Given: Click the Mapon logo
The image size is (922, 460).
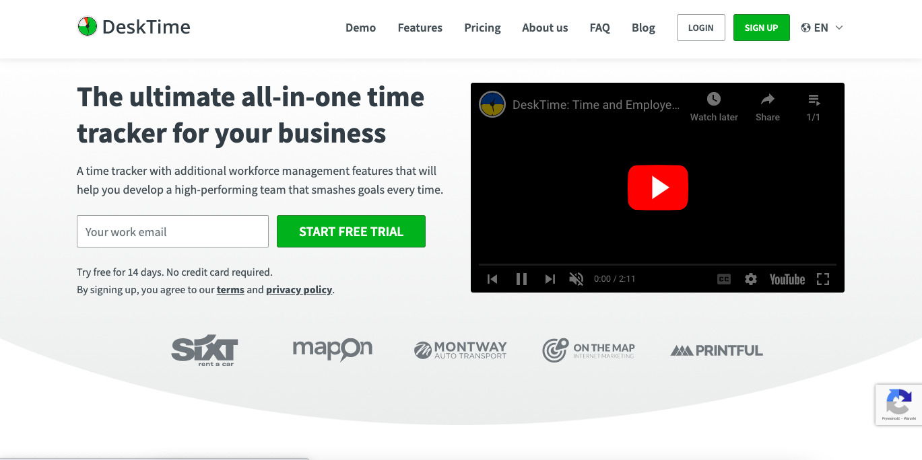Looking at the screenshot, I should point(333,349).
